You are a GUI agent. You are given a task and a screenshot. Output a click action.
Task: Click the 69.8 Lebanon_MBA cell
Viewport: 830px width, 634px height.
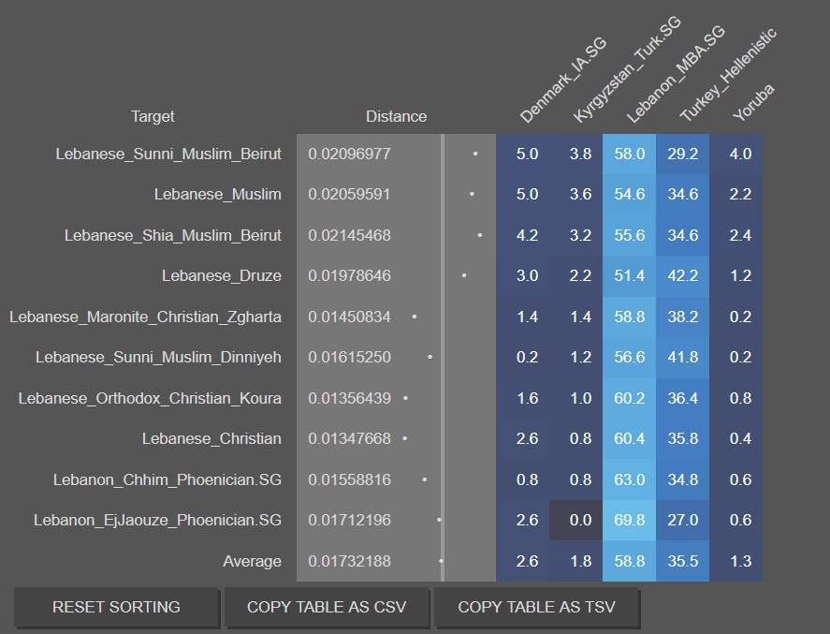tap(630, 520)
